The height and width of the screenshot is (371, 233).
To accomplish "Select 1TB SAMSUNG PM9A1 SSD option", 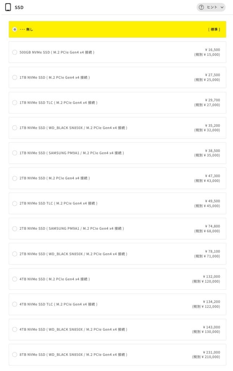I will pos(14,153).
